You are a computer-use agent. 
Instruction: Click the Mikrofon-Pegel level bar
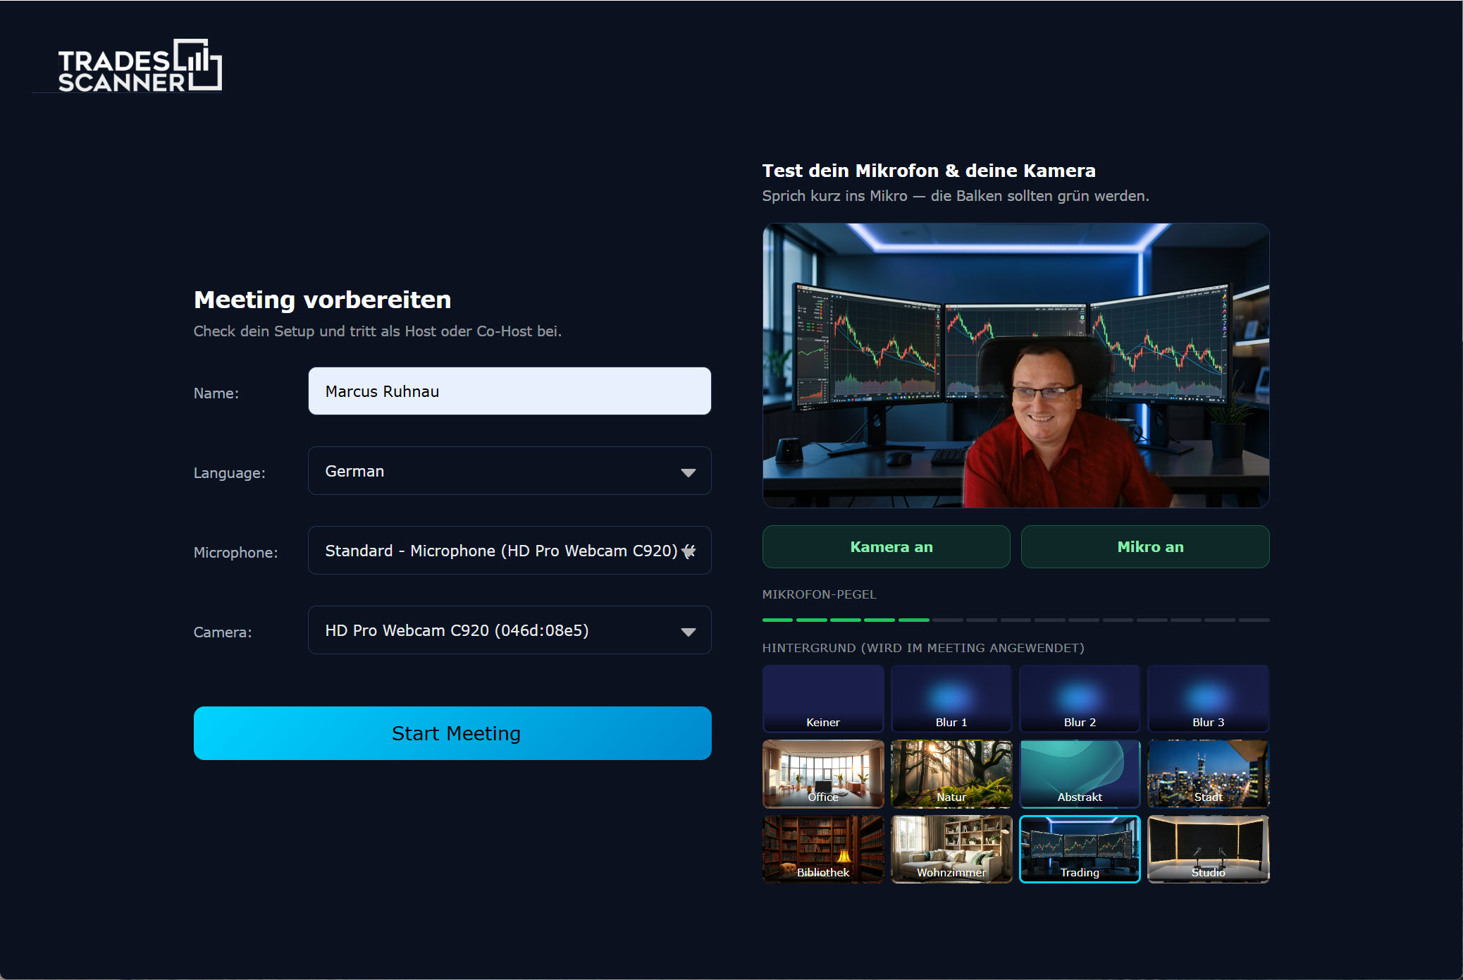tap(1016, 620)
